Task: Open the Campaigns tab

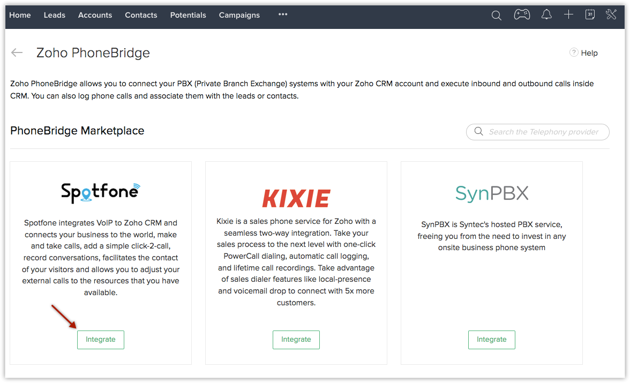Action: coord(239,16)
